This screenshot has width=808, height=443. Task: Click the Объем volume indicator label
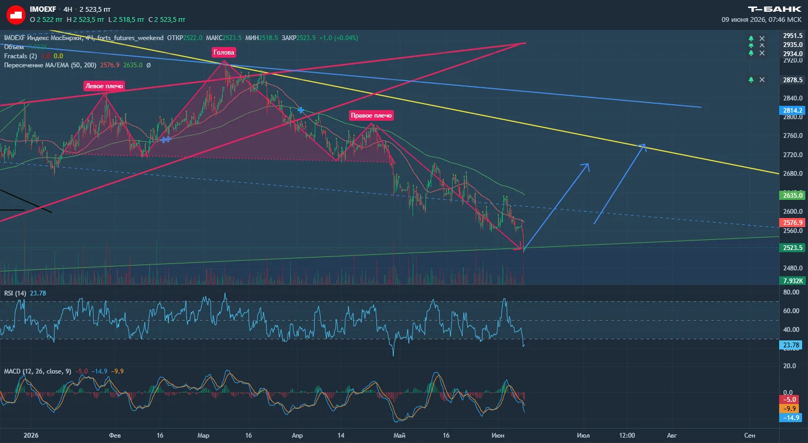[14, 47]
